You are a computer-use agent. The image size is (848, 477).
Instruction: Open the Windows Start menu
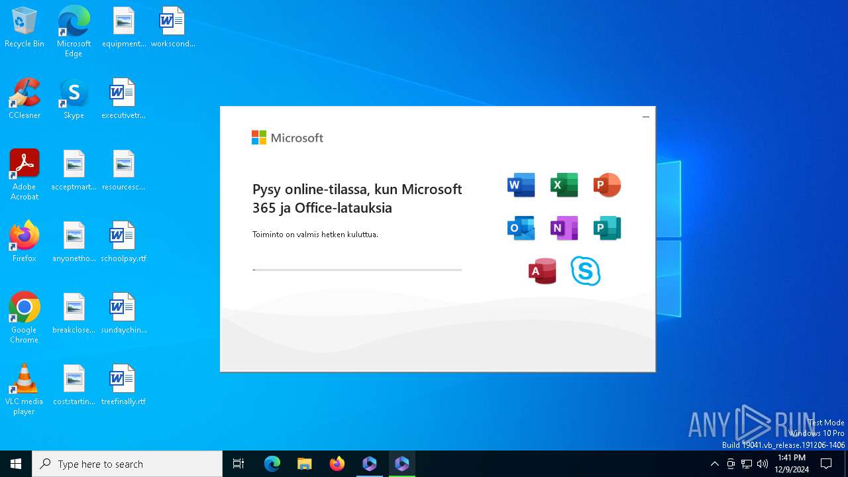click(x=16, y=464)
